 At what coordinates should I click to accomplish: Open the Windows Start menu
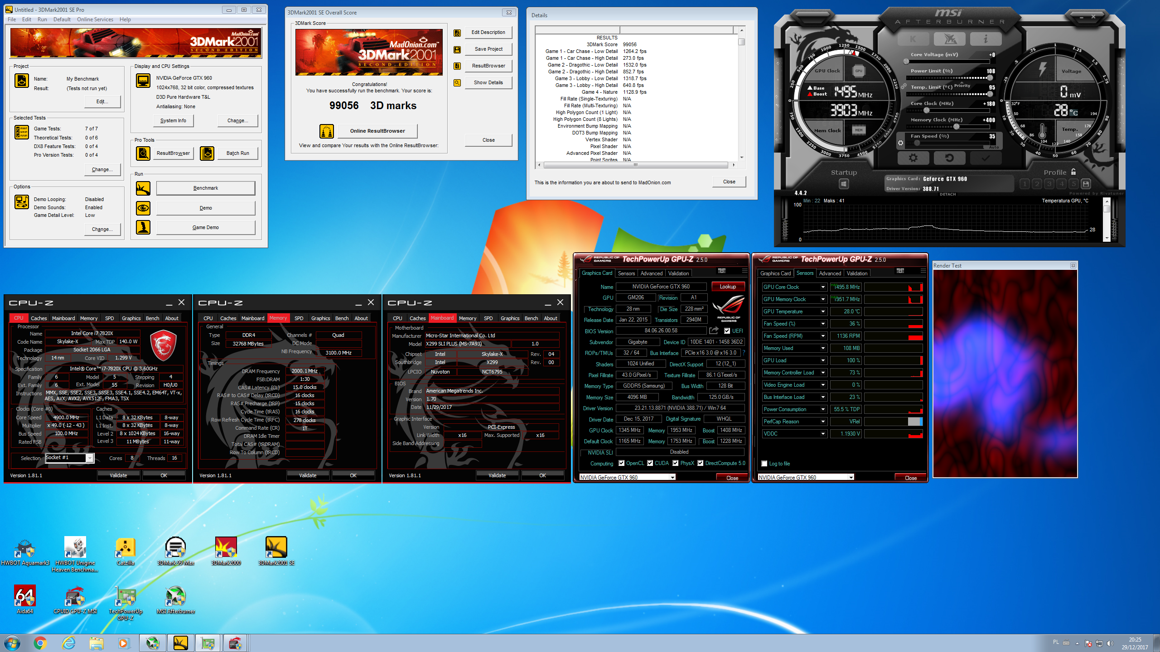click(x=12, y=643)
